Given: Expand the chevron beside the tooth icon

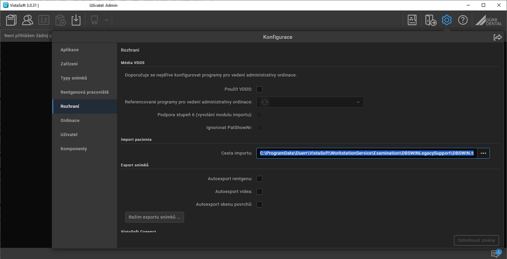Looking at the screenshot, I should click(x=106, y=20).
